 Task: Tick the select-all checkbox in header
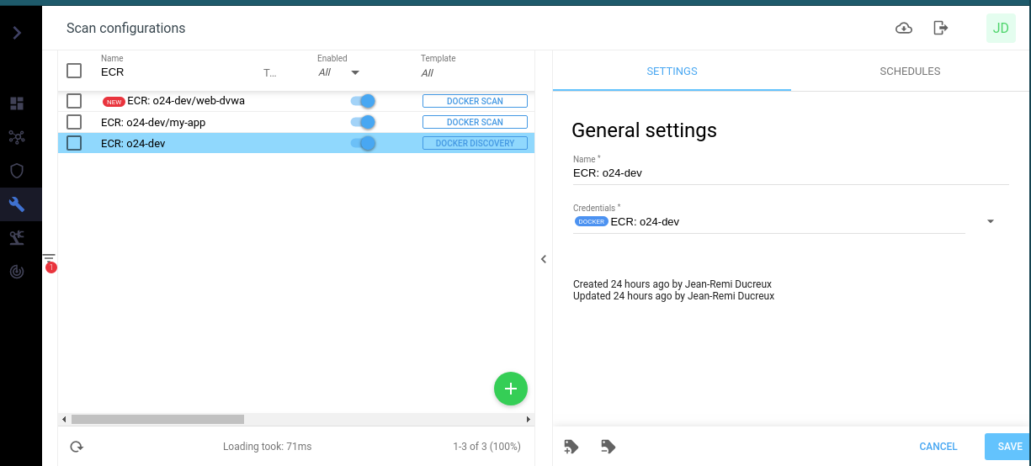74,71
